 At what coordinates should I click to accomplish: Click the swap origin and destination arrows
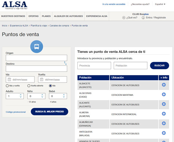tap(65, 63)
